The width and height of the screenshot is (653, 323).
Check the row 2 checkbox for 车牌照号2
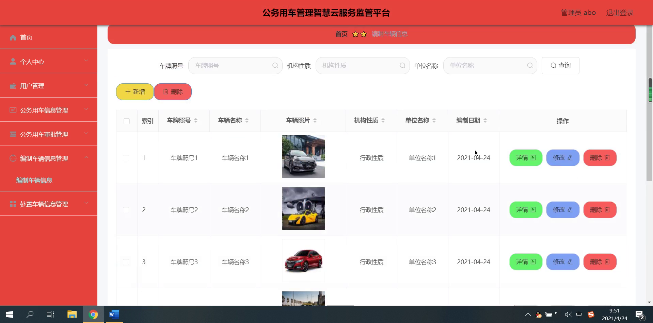(x=126, y=210)
